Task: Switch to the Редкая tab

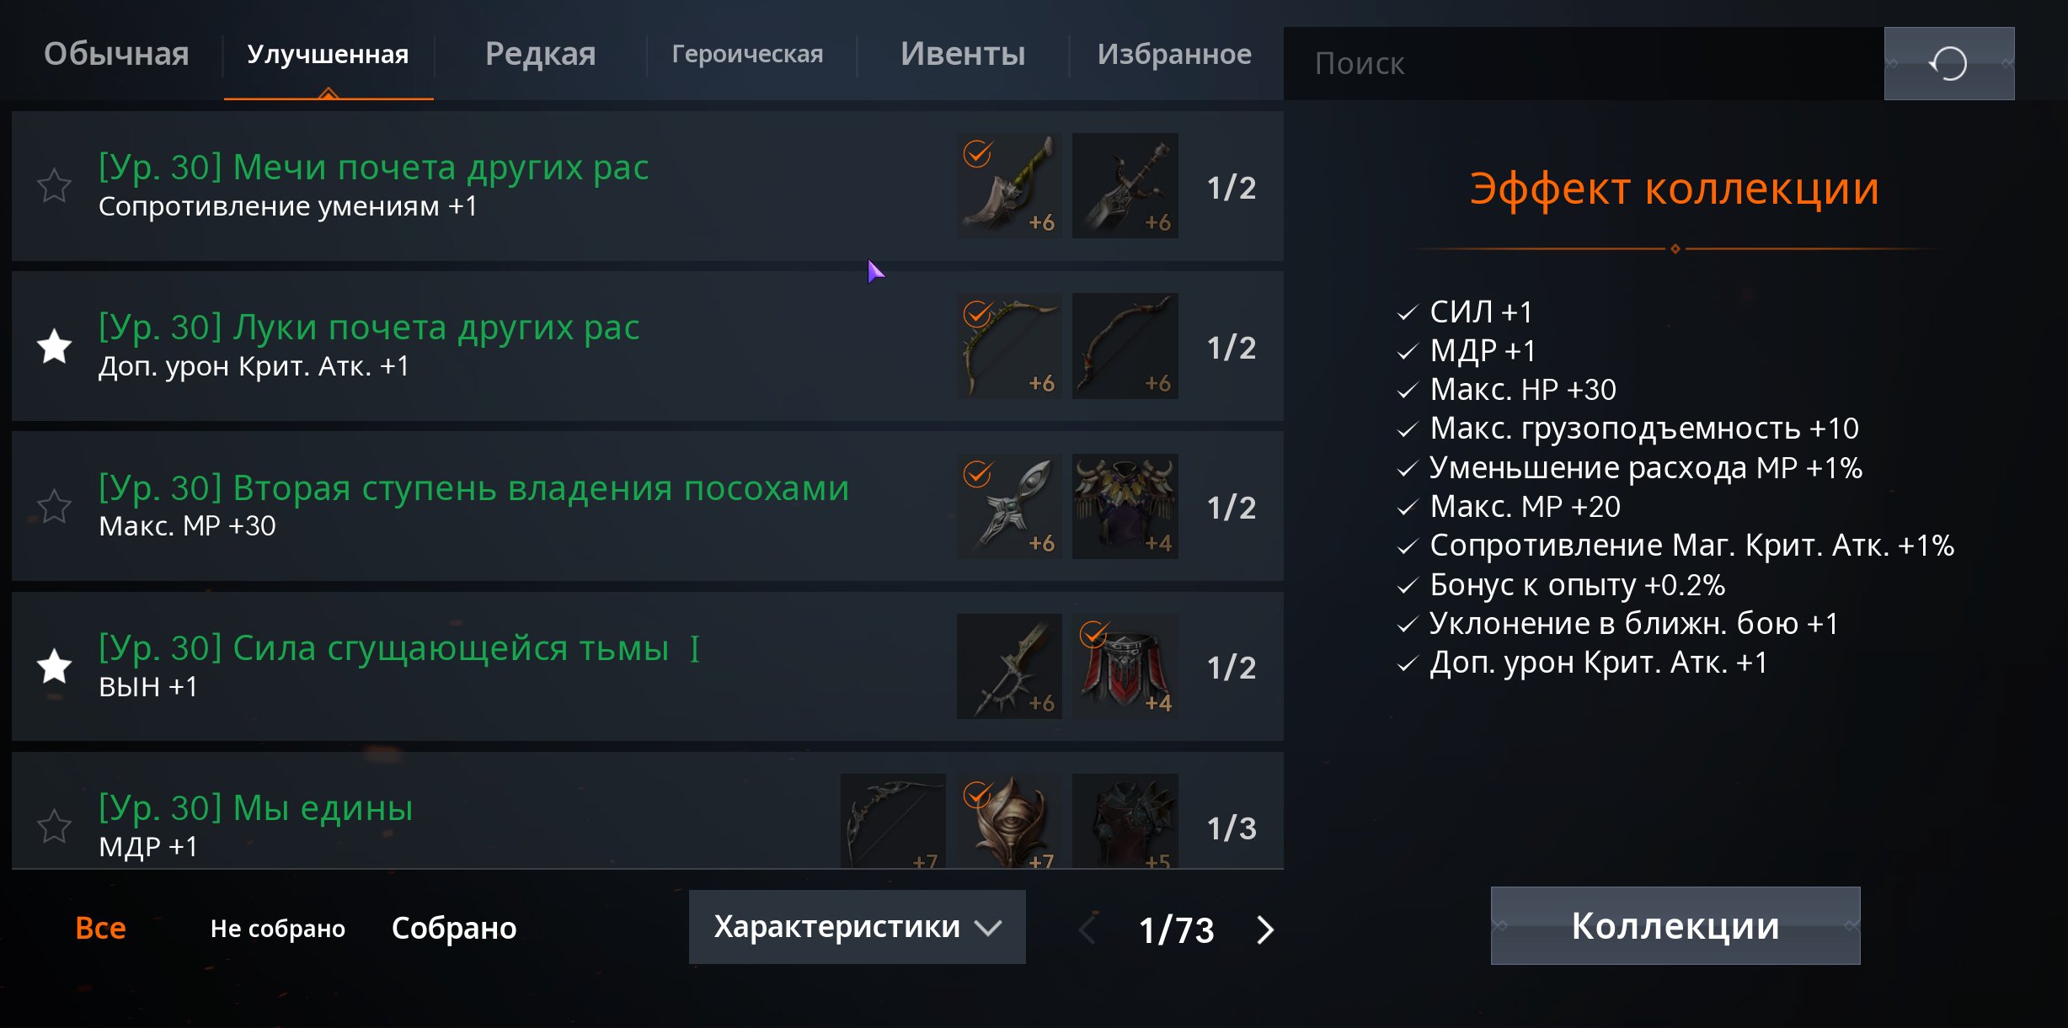Action: point(540,54)
